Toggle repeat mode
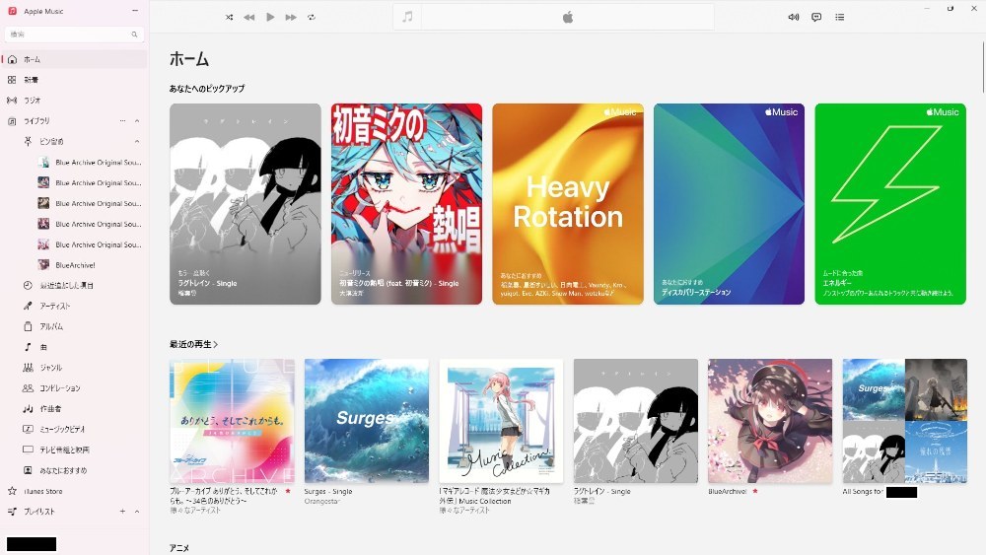The height and width of the screenshot is (555, 986). [312, 17]
